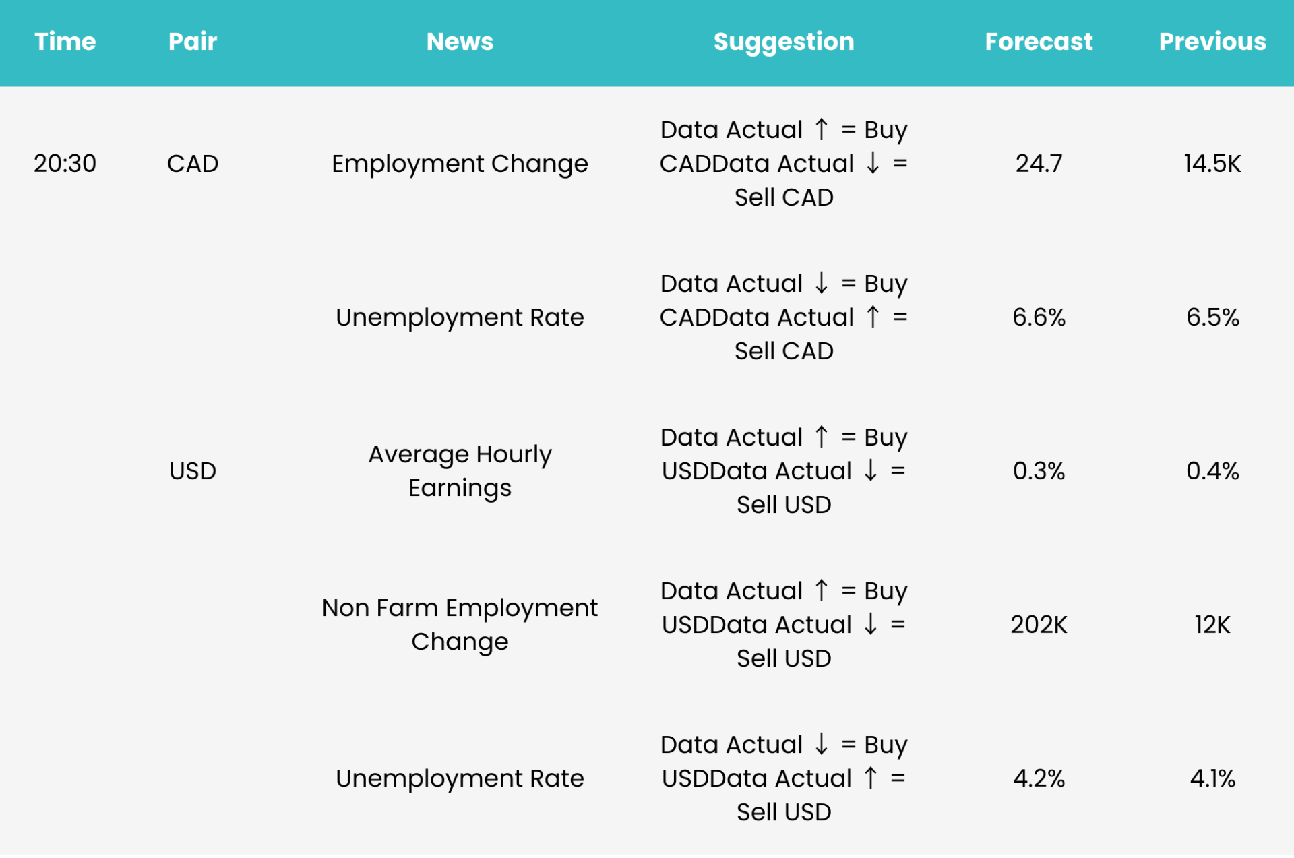Click the 14.5K previous value
The image size is (1294, 858).
[x=1212, y=164]
